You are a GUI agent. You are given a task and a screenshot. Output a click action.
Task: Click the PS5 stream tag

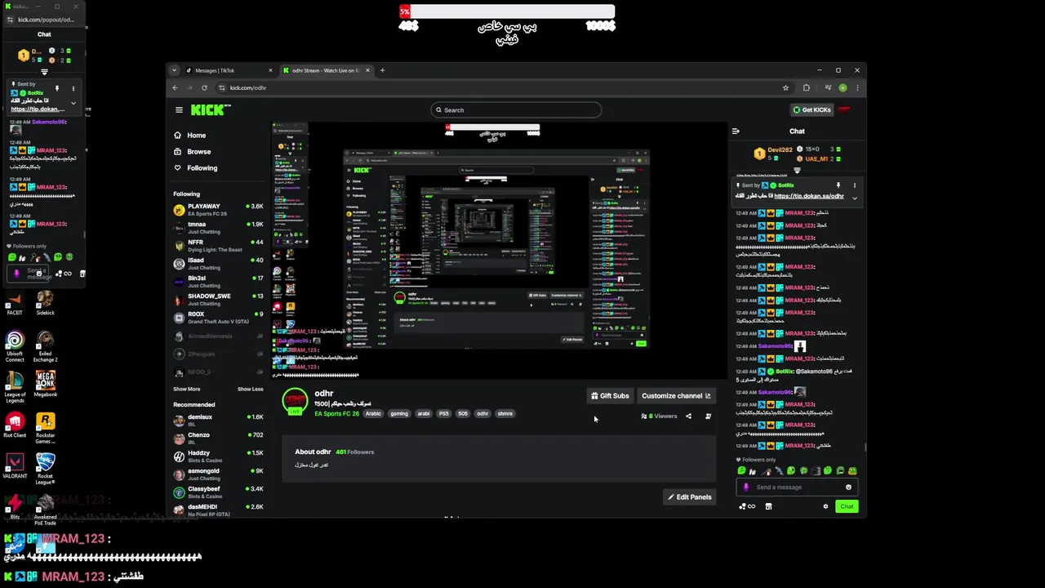(x=443, y=414)
